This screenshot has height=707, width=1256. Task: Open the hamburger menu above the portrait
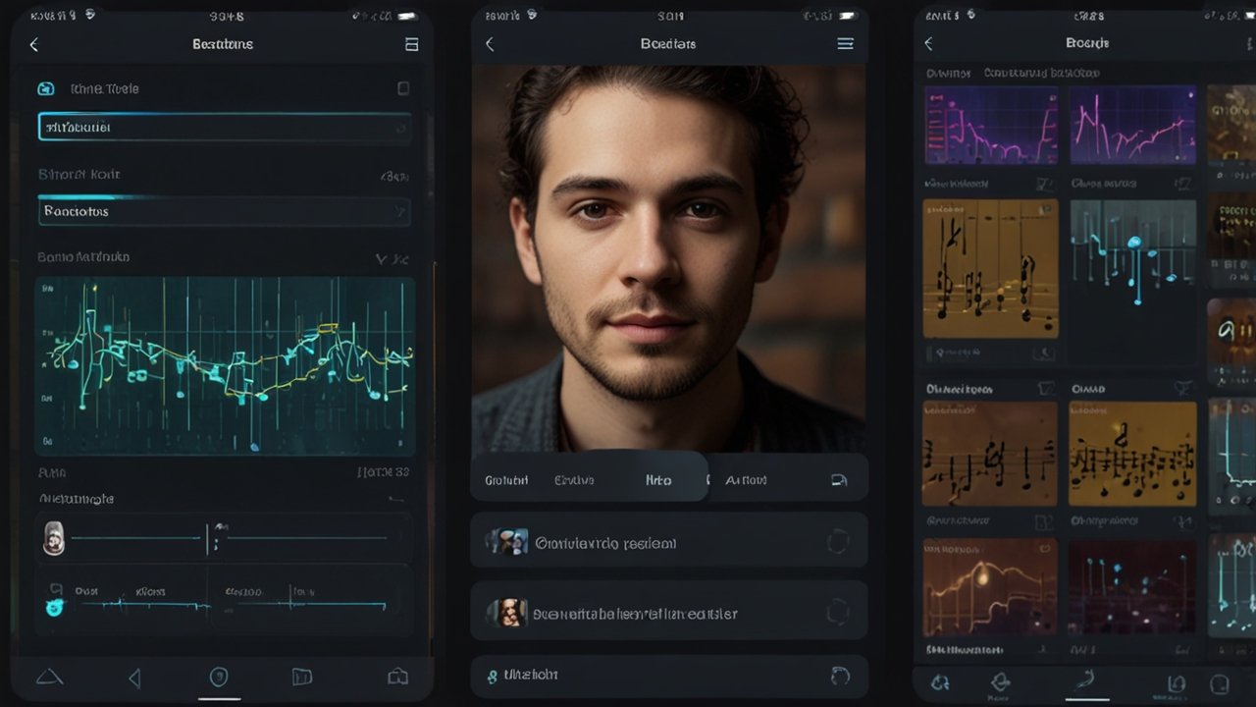point(845,43)
